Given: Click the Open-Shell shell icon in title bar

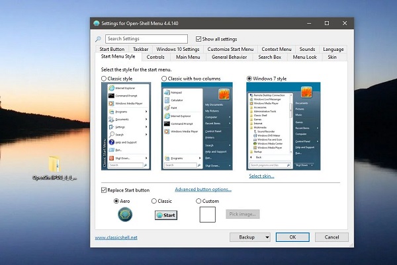Looking at the screenshot, I should click(x=97, y=23).
